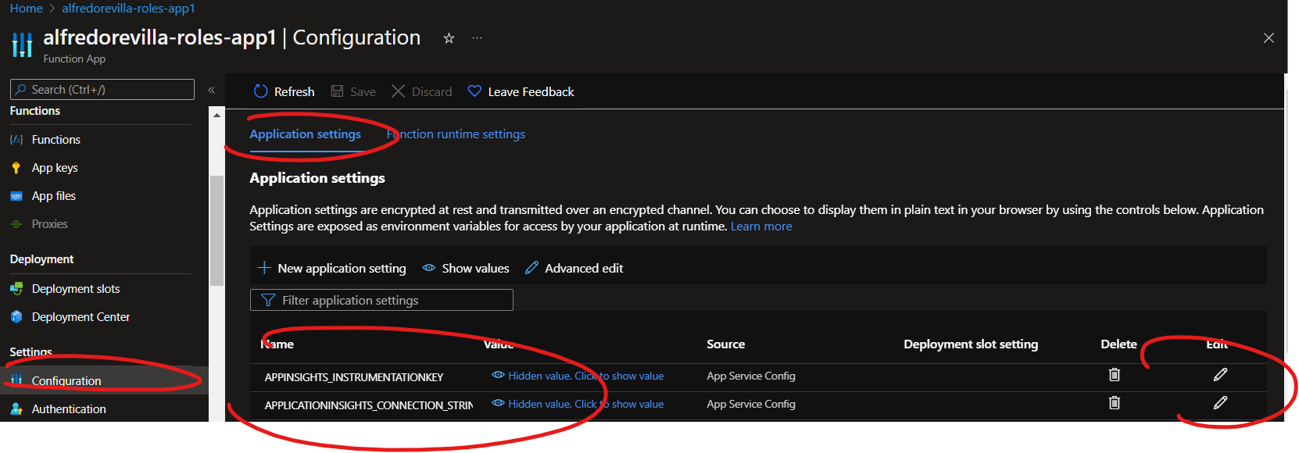Click the sidebar scrollbar thumb
This screenshot has width=1299, height=453.
(216, 230)
